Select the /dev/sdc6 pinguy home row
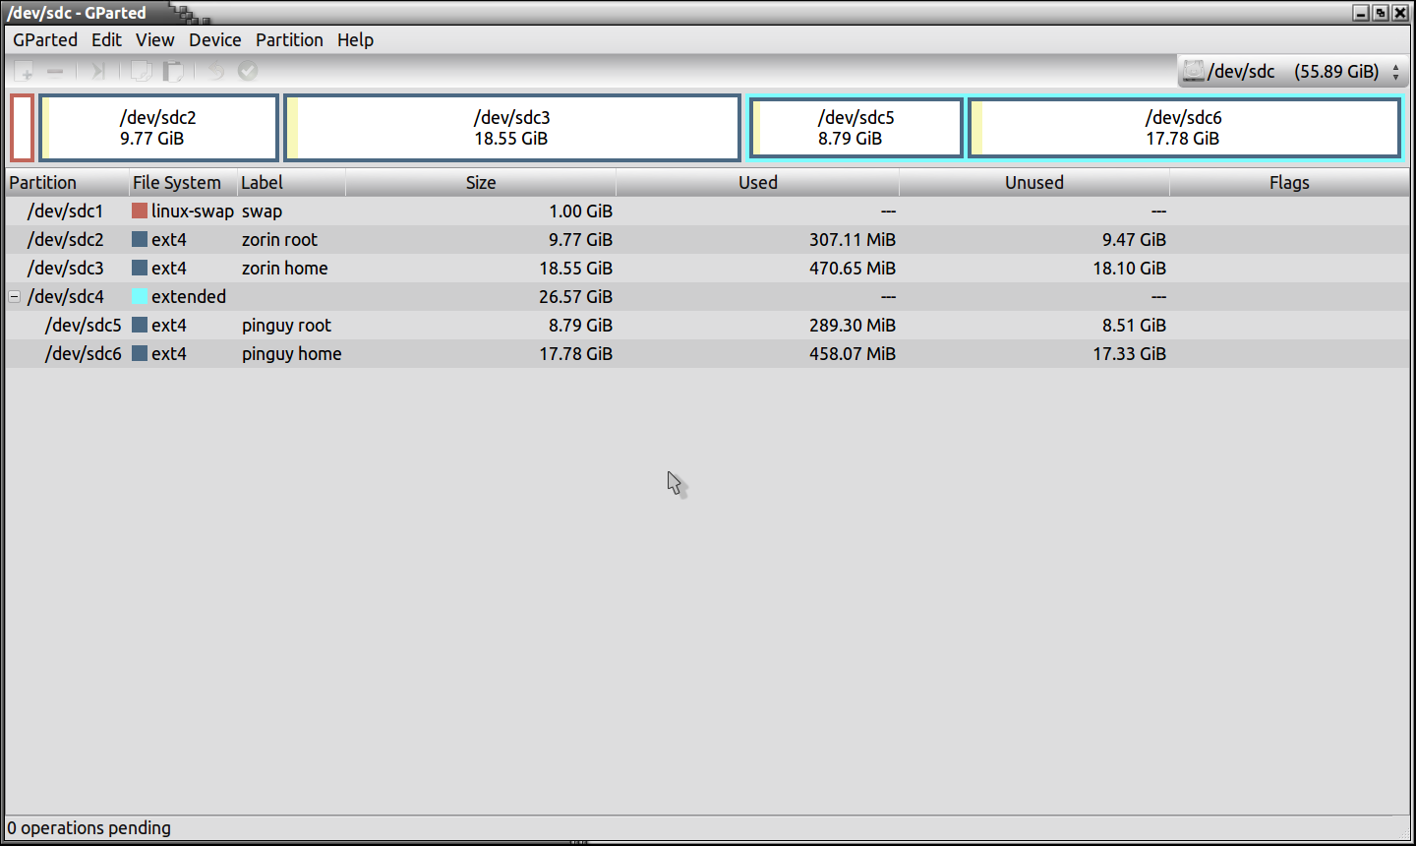Viewport: 1416px width, 846px height. (291, 354)
